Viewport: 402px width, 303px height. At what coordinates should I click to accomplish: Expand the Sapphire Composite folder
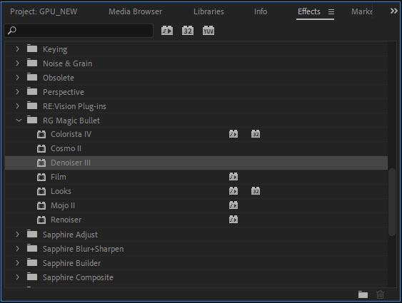coord(17,277)
